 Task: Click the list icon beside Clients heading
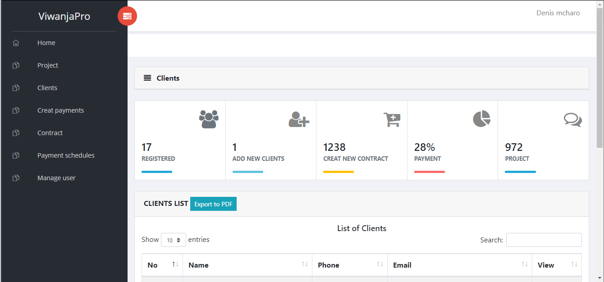[x=147, y=78]
